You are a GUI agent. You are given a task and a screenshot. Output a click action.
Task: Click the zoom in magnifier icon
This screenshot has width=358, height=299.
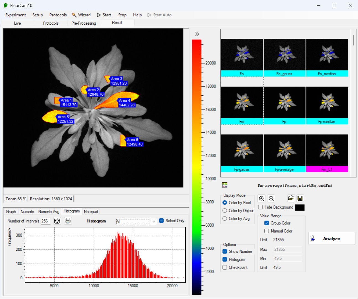point(261,198)
